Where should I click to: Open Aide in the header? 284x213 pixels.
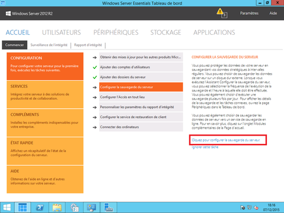tap(273, 13)
